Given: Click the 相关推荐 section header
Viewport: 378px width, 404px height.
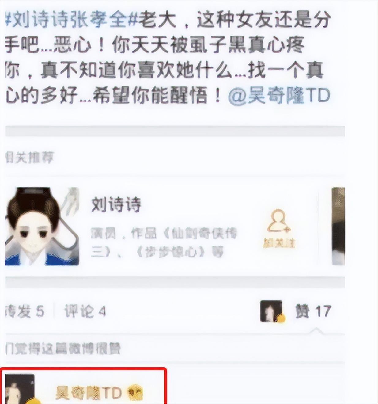Looking at the screenshot, I should (x=29, y=158).
